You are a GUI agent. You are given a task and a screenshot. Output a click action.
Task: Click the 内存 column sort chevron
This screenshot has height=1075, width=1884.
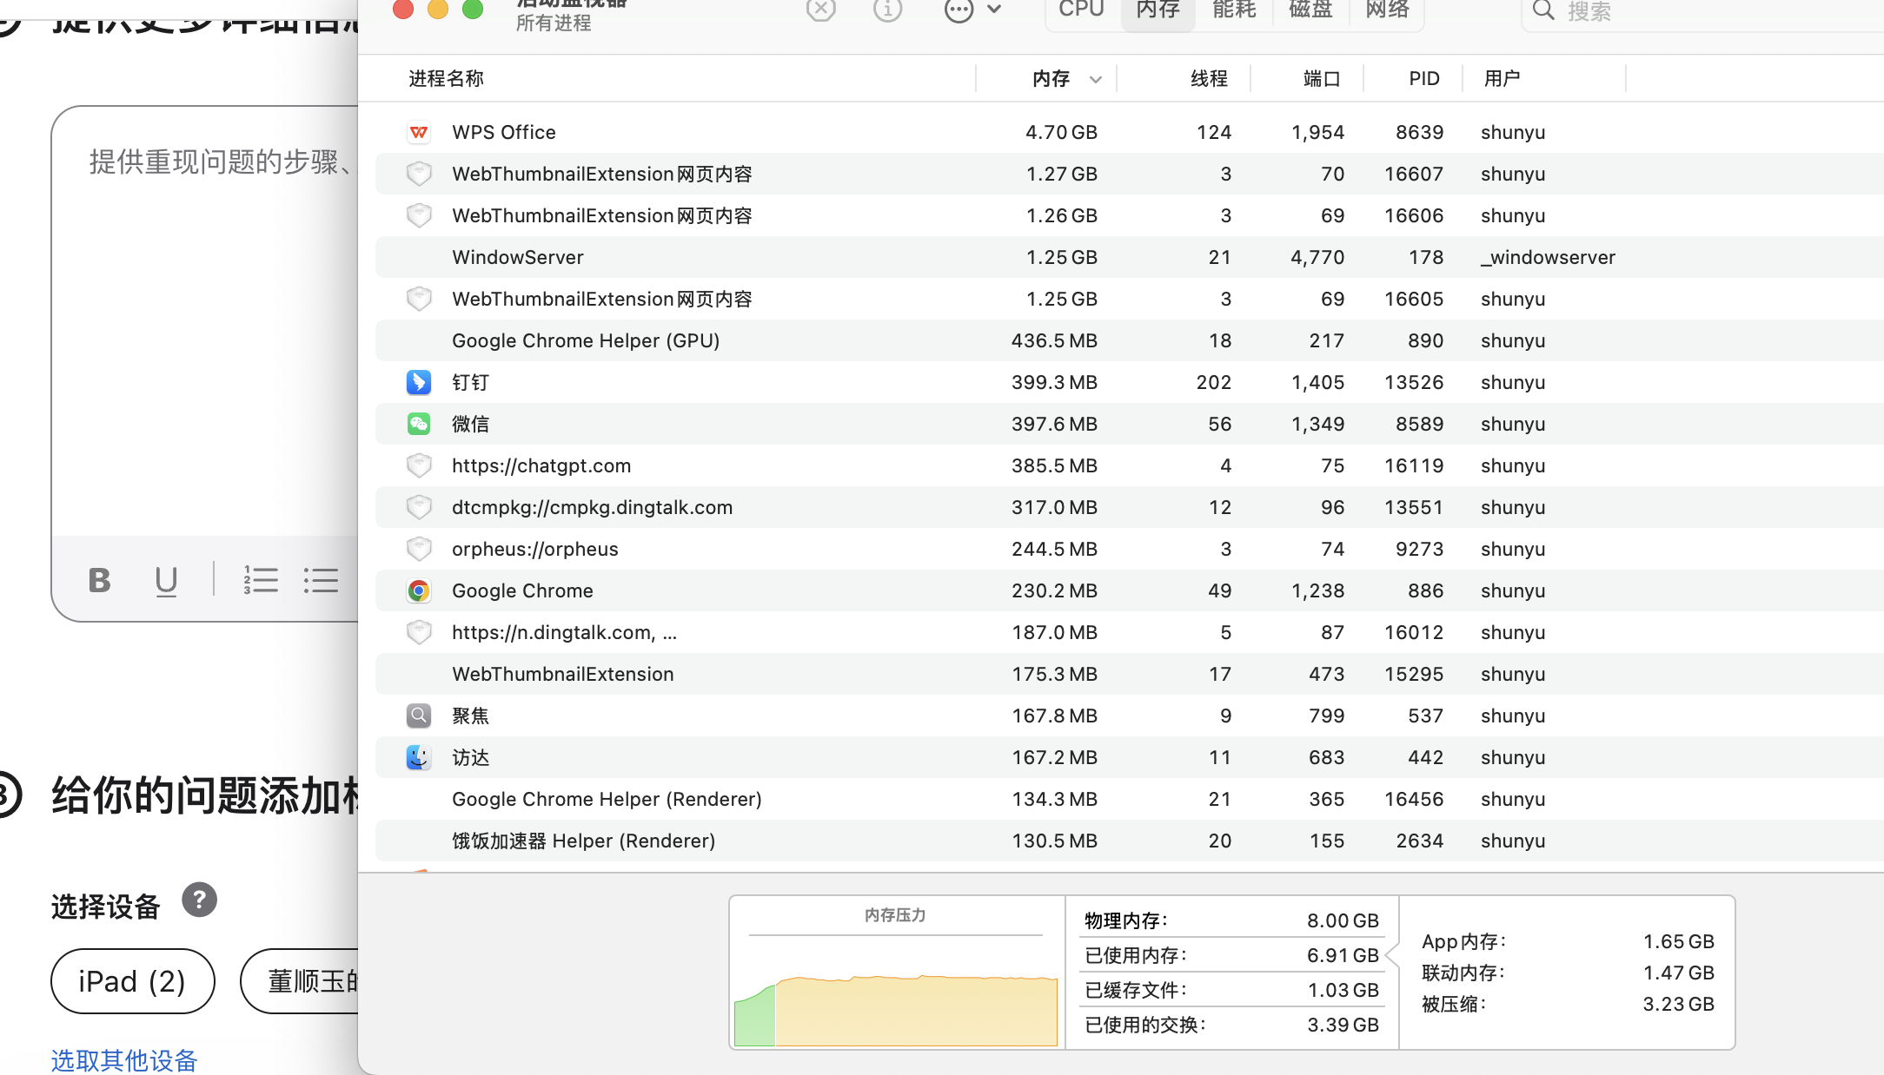coord(1096,79)
